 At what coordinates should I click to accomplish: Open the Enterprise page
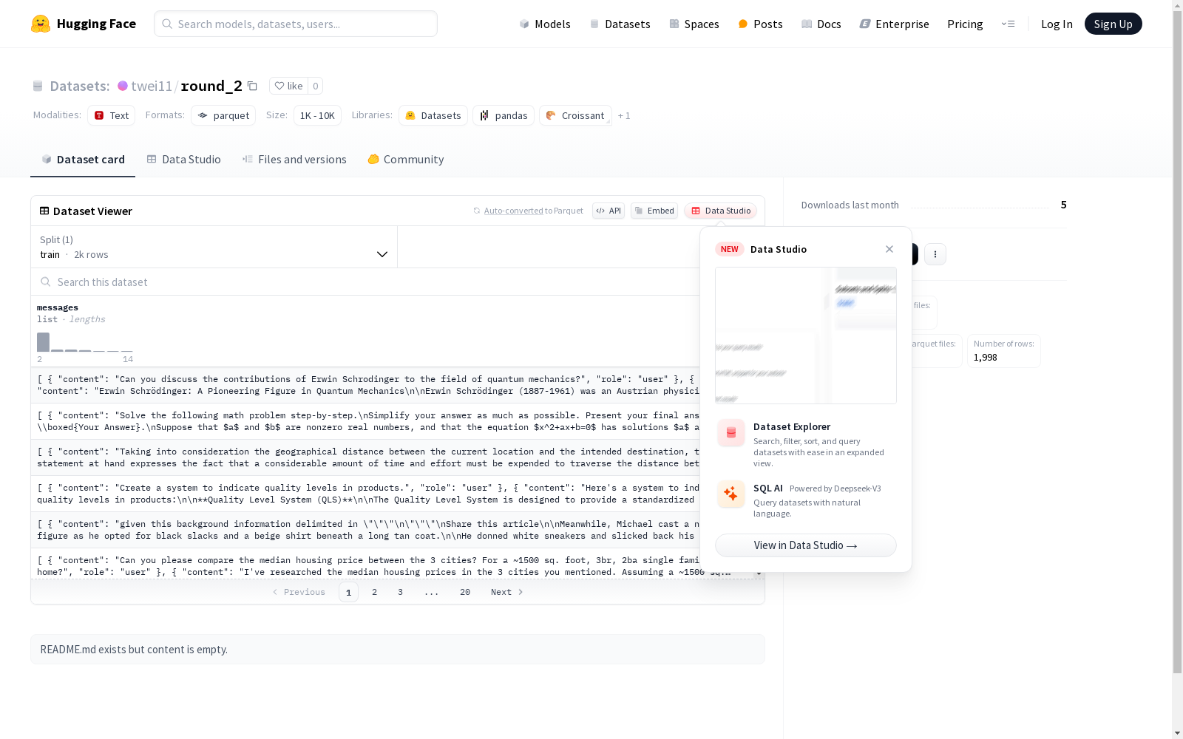(894, 24)
